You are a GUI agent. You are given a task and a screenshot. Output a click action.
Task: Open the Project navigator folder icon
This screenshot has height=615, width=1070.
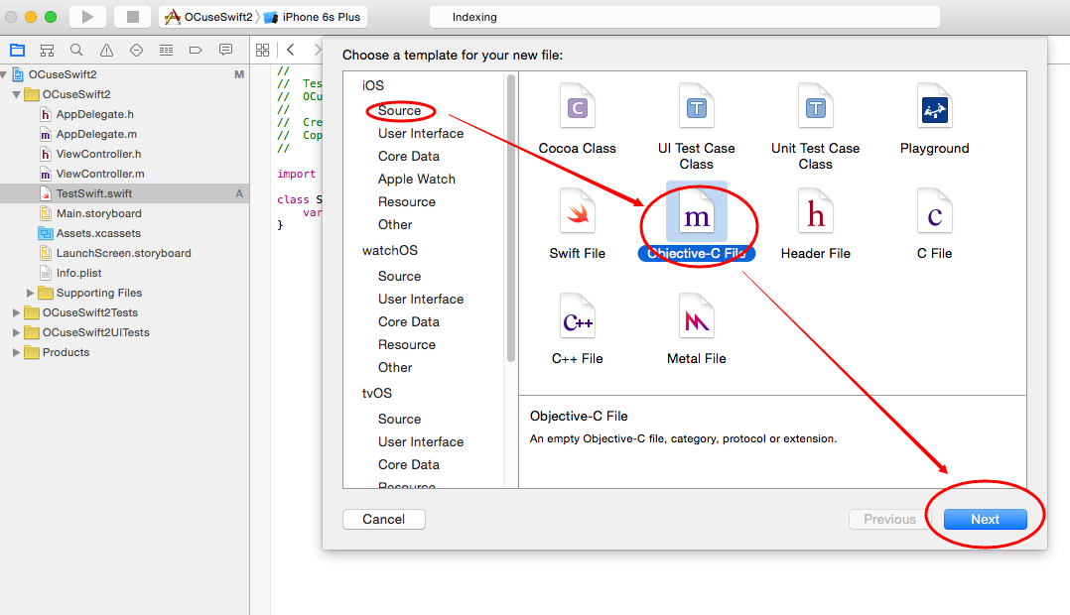pos(18,50)
